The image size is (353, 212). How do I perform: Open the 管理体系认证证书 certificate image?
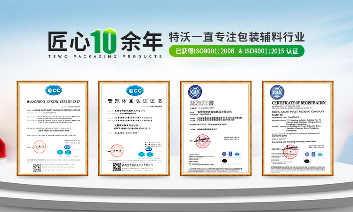(x=134, y=128)
